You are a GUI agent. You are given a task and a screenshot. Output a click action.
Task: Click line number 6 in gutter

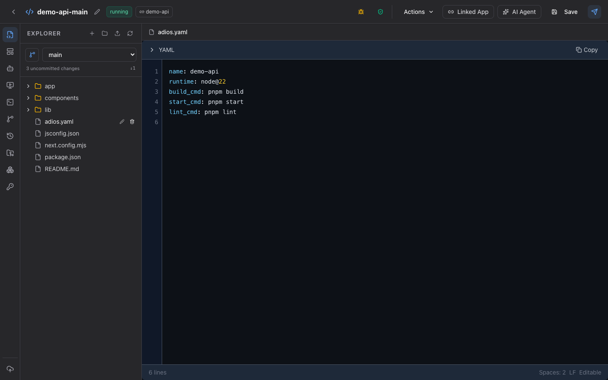coord(156,122)
